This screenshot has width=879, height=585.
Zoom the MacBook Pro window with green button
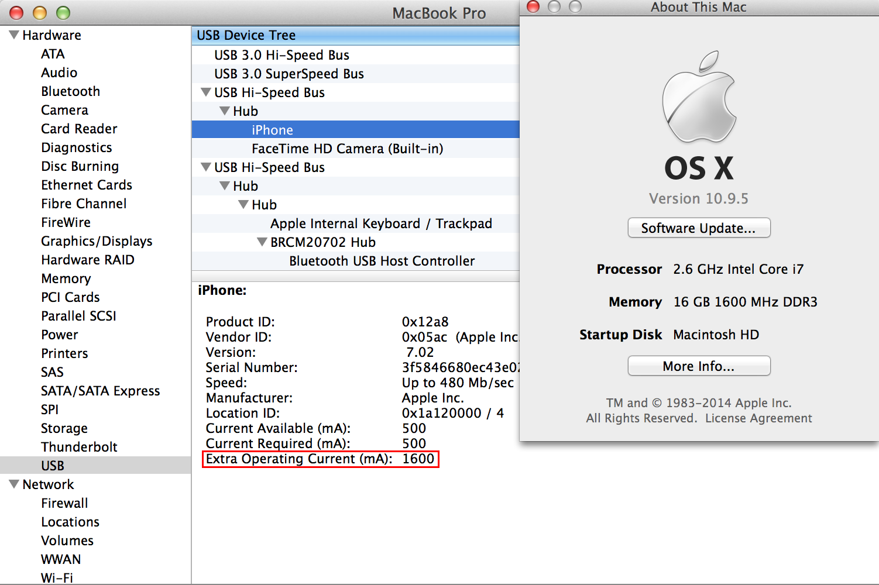(63, 12)
